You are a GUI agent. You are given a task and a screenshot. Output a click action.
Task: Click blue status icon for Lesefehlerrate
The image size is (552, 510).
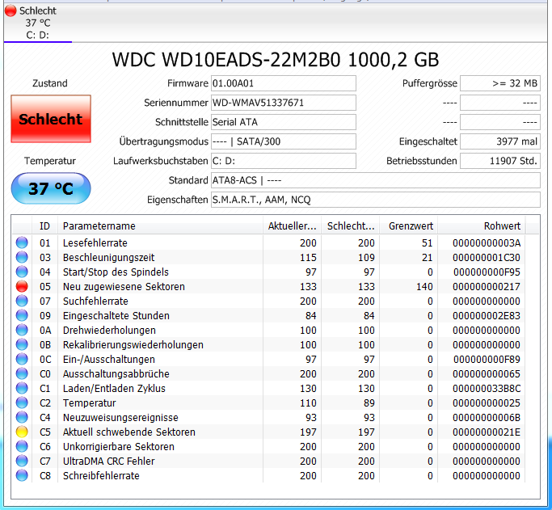pos(22,242)
